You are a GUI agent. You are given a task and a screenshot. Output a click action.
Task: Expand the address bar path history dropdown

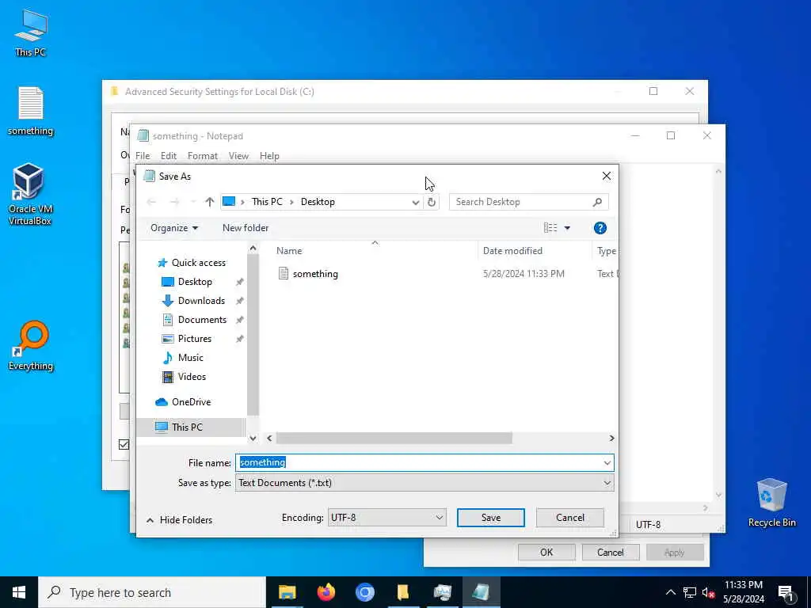click(x=415, y=202)
